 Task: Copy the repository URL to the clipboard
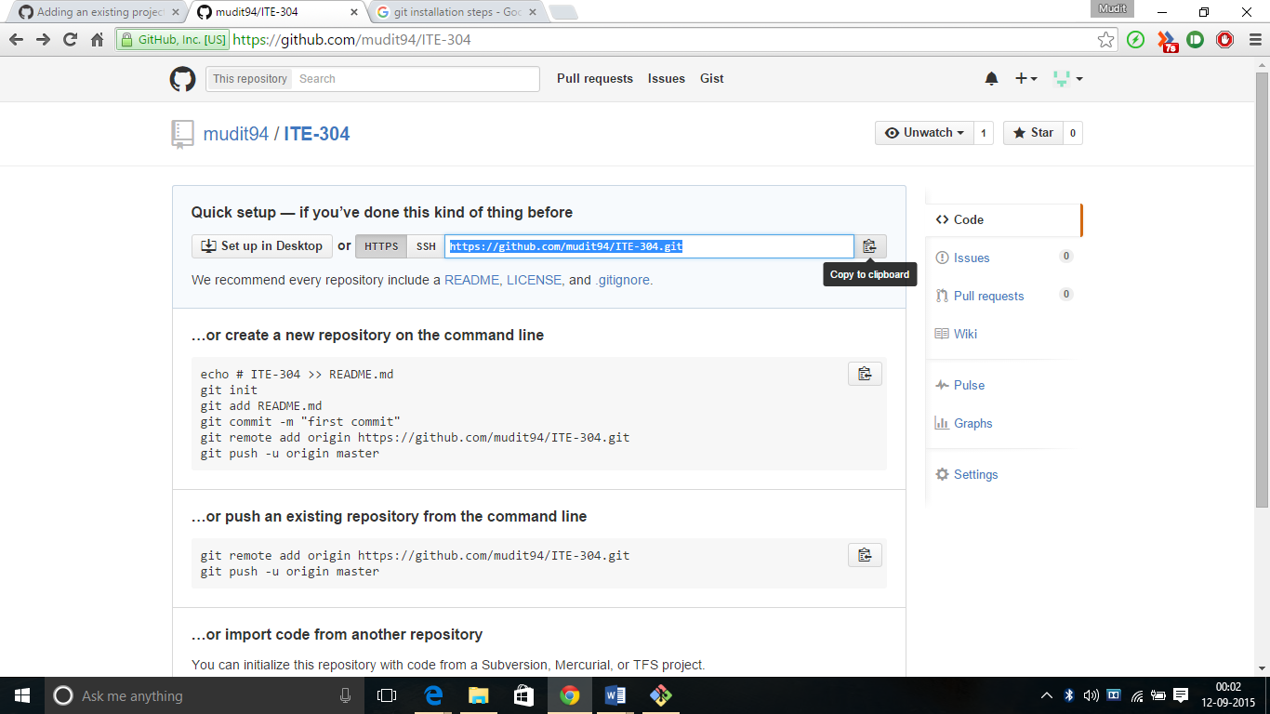click(869, 246)
